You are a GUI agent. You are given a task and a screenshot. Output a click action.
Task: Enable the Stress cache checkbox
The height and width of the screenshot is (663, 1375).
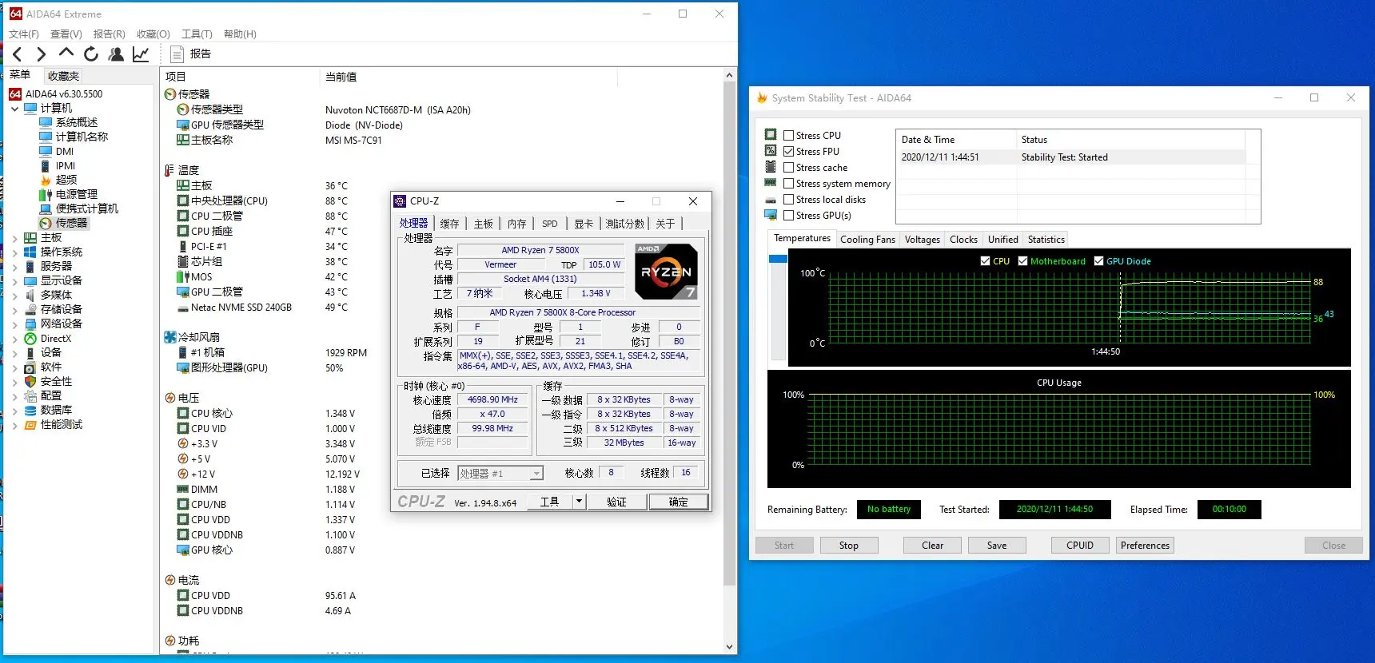(789, 167)
